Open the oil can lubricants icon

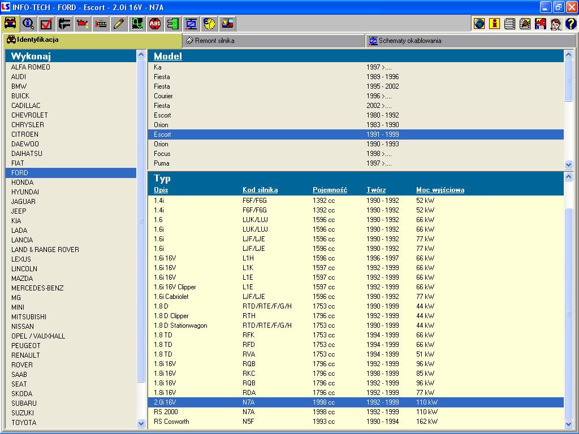83,24
